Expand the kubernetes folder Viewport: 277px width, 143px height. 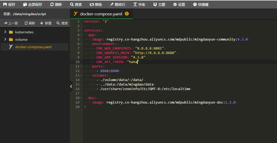5,32
